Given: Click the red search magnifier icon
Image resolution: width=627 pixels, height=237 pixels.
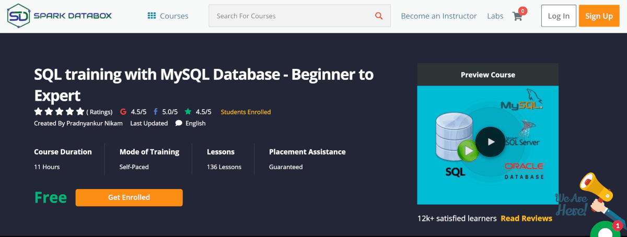Looking at the screenshot, I should coord(379,16).
